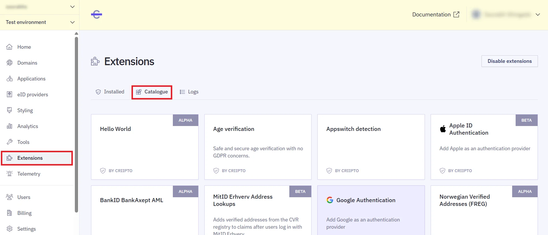Open the Test environment dropdown
This screenshot has height=235, width=548.
coord(40,22)
